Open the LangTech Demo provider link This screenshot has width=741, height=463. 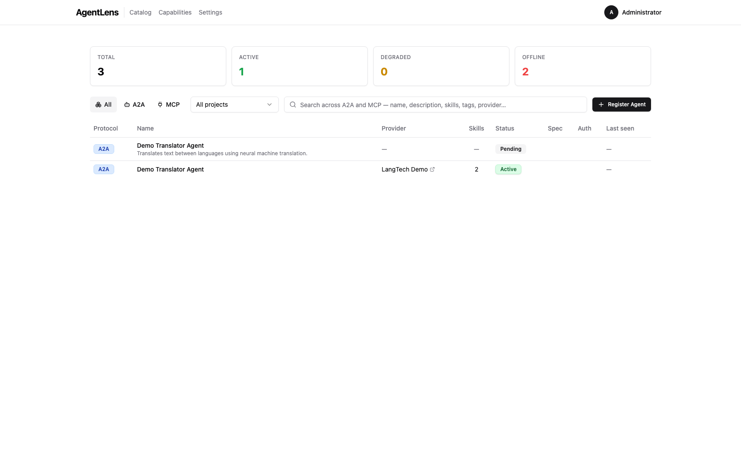point(404,169)
